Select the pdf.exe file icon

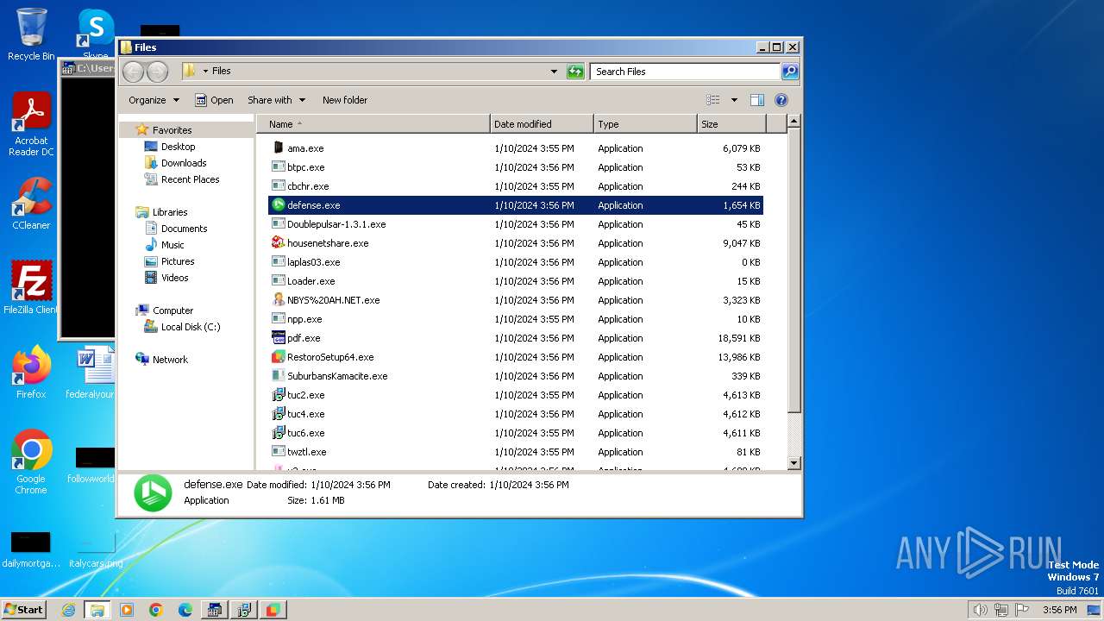point(278,338)
